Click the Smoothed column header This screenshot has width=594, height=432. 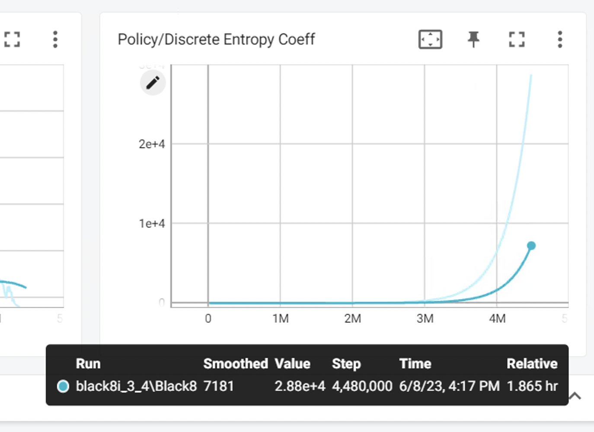pyautogui.click(x=236, y=364)
